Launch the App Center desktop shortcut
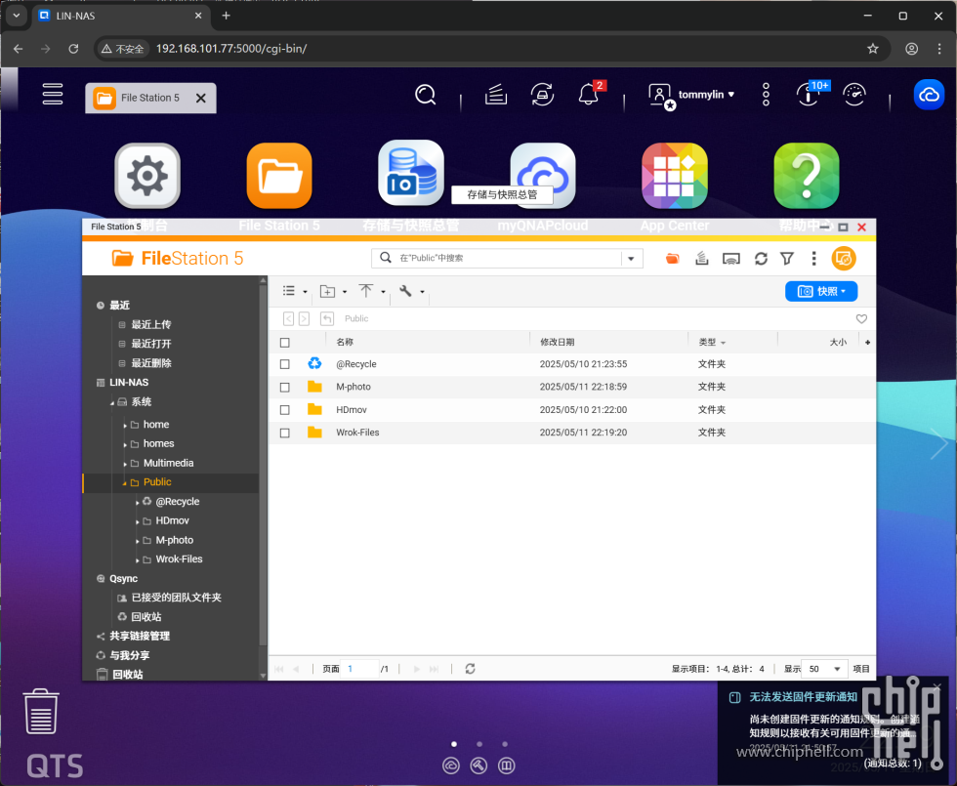 (675, 176)
